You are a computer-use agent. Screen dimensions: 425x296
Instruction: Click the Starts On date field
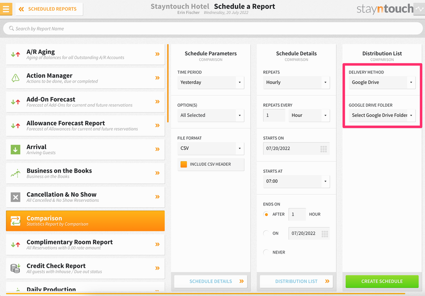[x=296, y=149]
